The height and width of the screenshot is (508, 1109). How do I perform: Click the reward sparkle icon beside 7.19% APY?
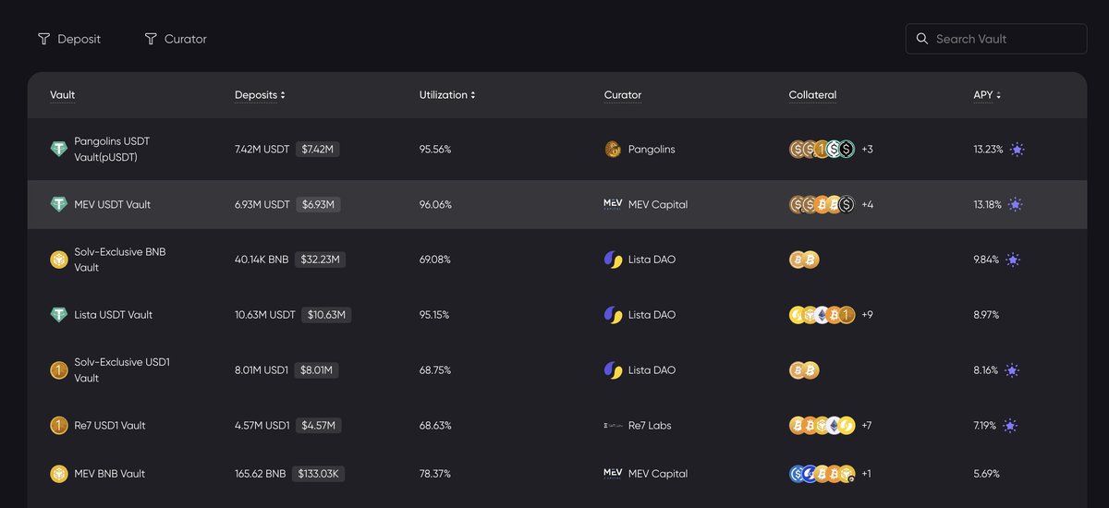click(x=1010, y=426)
